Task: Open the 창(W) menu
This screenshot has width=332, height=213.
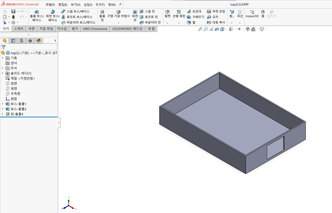Action: (112, 5)
